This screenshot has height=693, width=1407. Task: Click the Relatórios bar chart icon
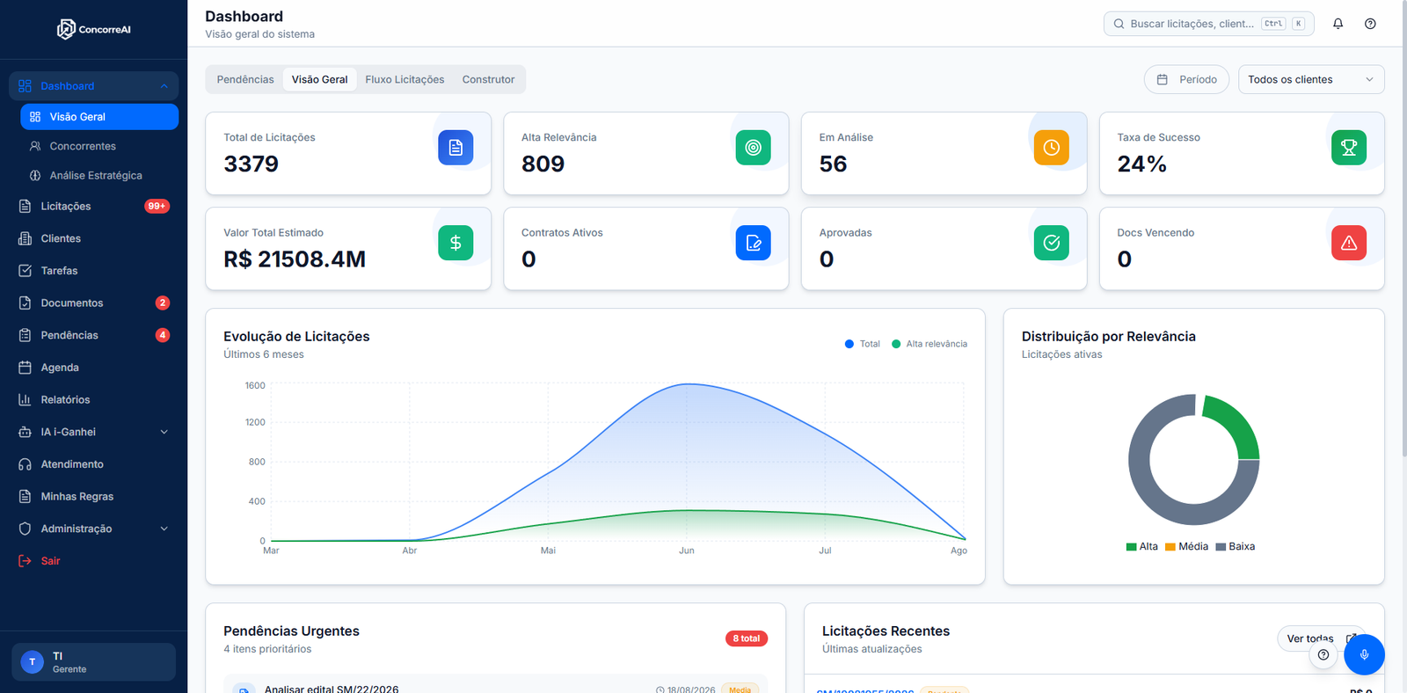click(x=25, y=399)
